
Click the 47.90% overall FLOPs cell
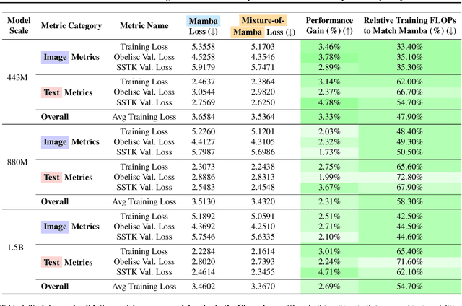tap(409, 117)
